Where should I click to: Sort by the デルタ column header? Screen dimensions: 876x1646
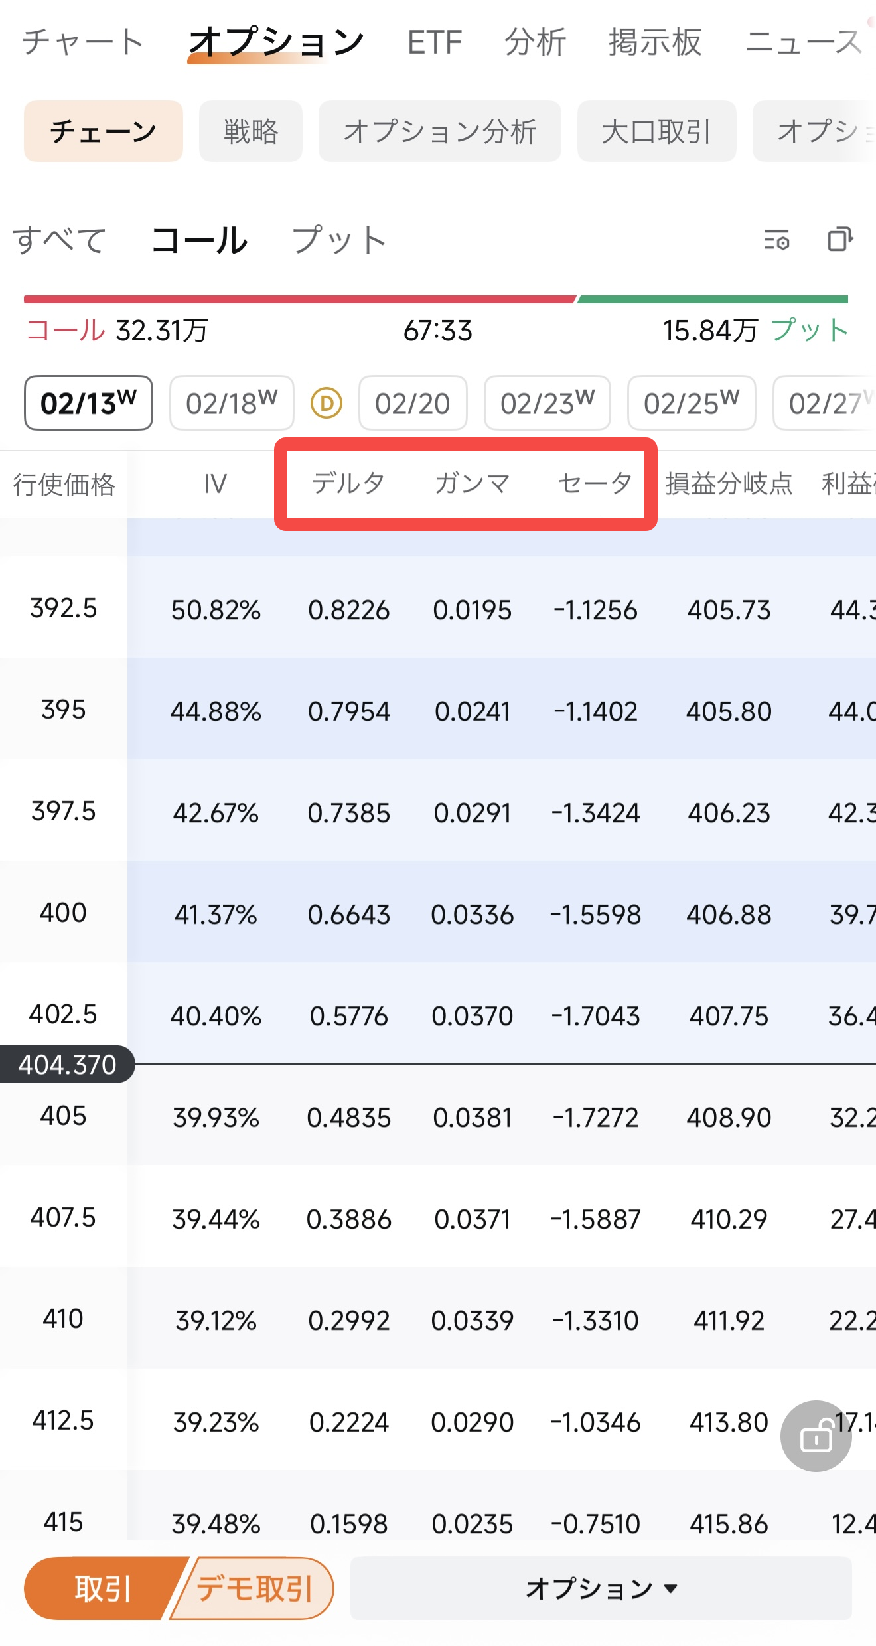coord(348,483)
